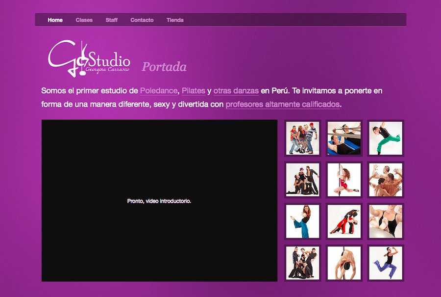Image resolution: width=441 pixels, height=297 pixels.
Task: Open the green-shirt dancer jumping thumbnail
Action: [x=385, y=137]
